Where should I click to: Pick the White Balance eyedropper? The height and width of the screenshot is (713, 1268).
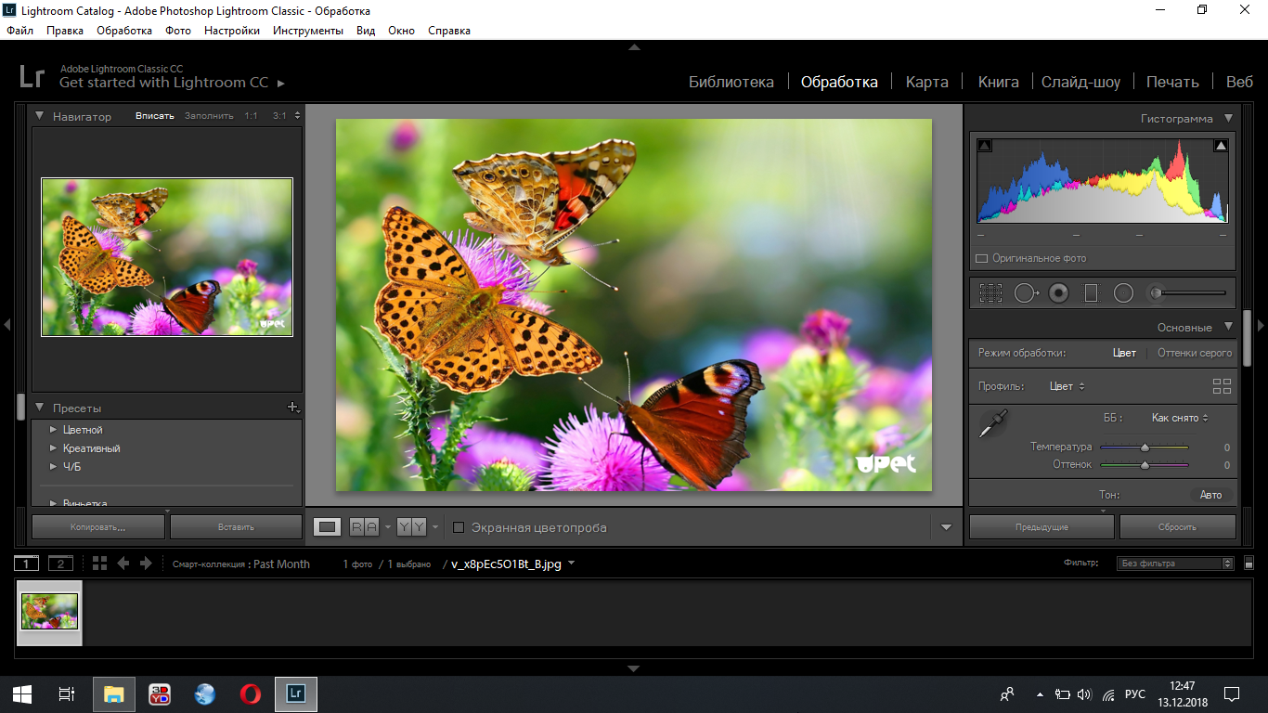pyautogui.click(x=991, y=425)
